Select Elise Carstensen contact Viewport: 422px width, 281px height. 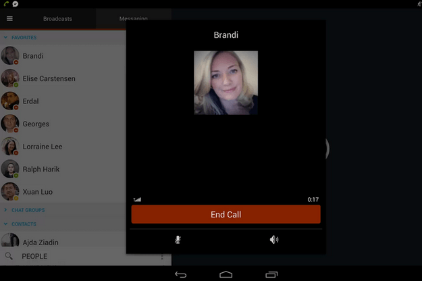63,78
